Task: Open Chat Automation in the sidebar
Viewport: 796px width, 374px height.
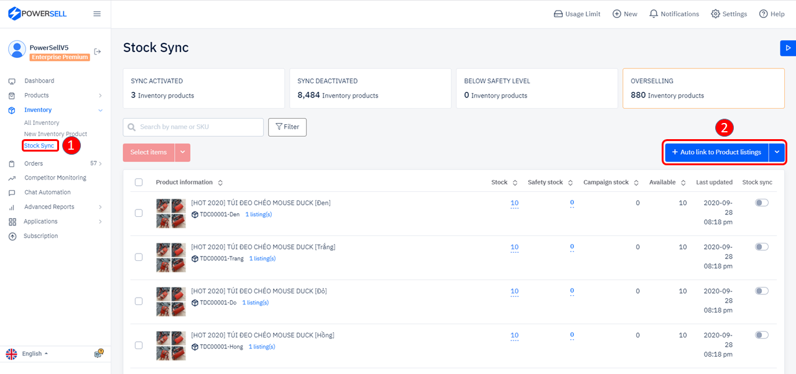Action: pyautogui.click(x=47, y=193)
